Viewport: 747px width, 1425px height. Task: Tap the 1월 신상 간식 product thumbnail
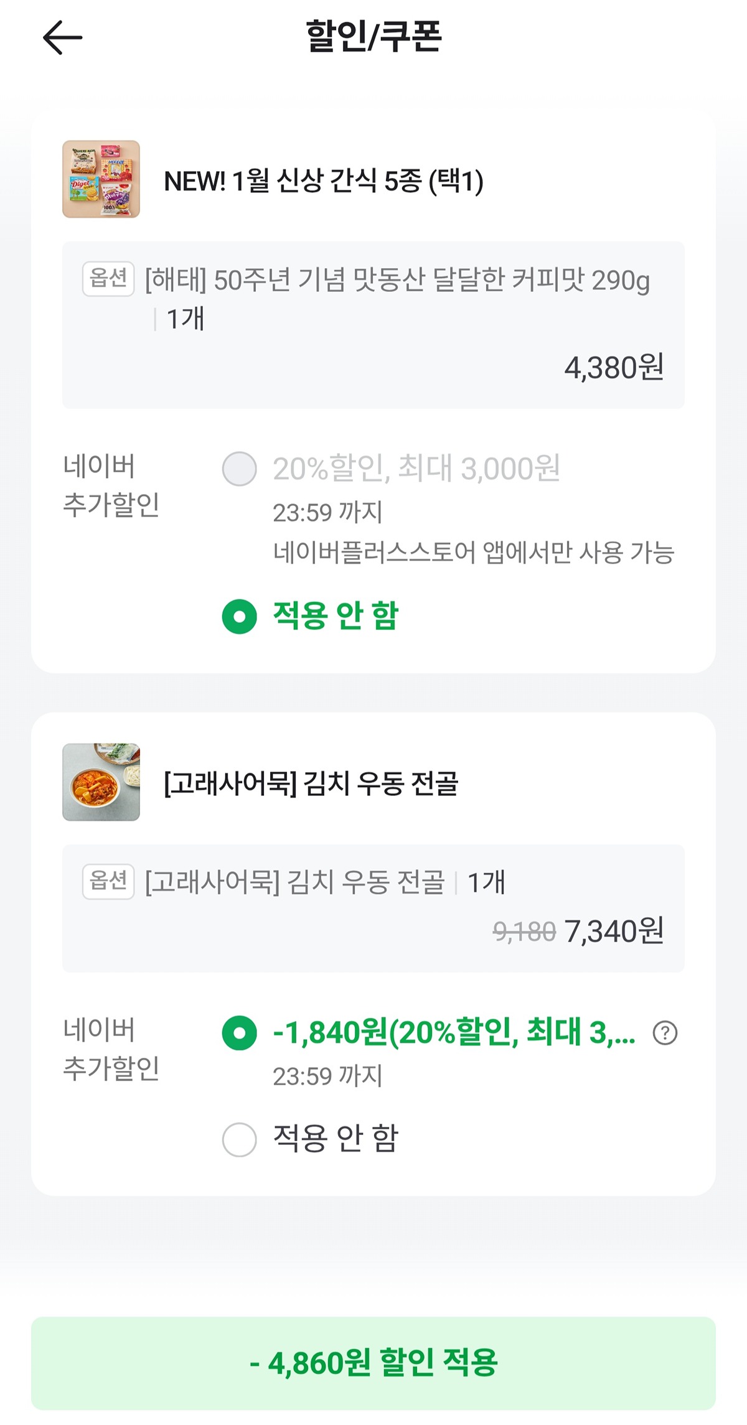[101, 179]
